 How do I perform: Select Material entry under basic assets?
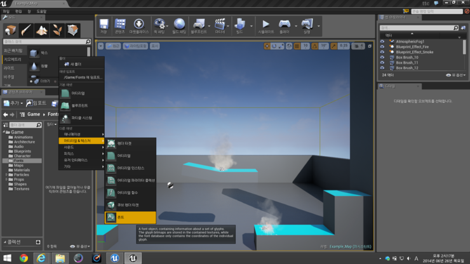[81, 93]
